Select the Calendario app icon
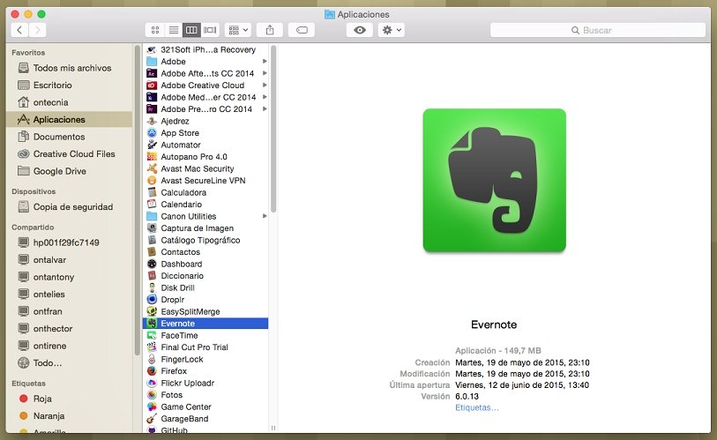Viewport: 717px width, 440px height. coord(152,205)
